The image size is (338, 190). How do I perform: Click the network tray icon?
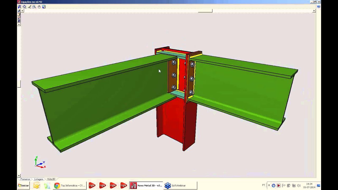(294, 186)
